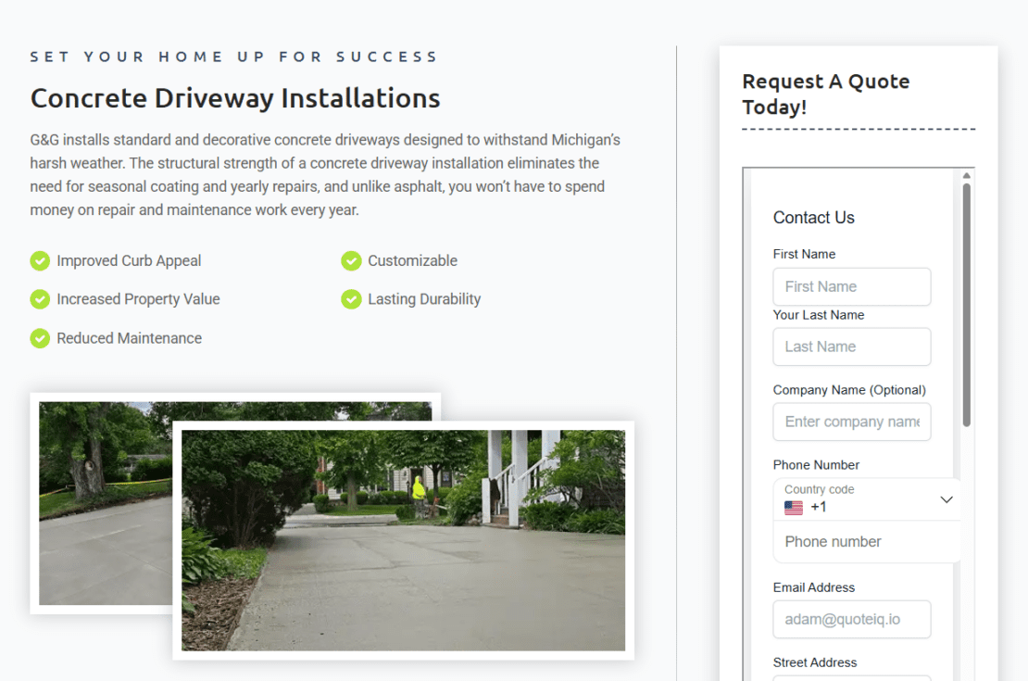
Task: Click the Your Last Name label
Action: (x=818, y=315)
